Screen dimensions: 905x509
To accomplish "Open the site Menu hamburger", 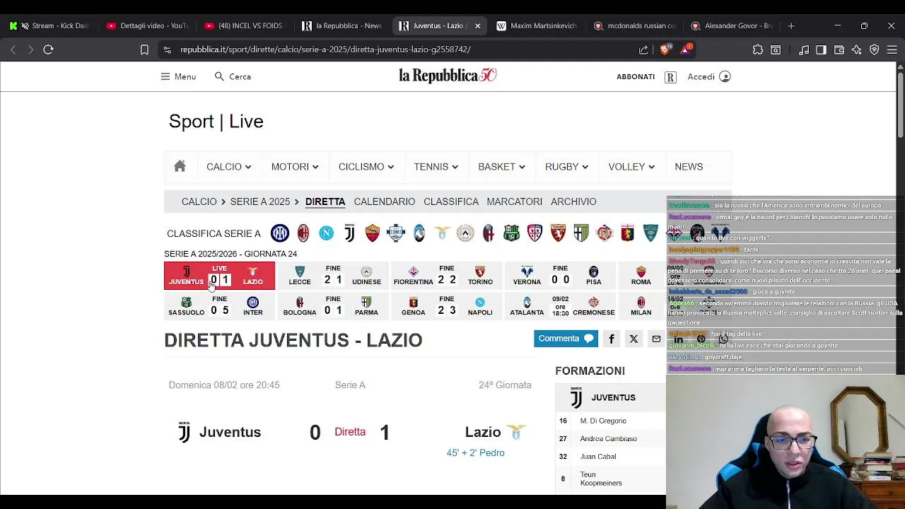I will click(178, 76).
